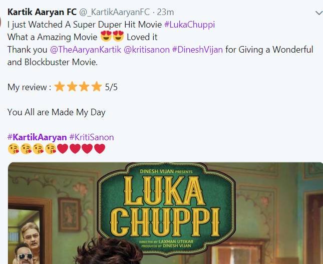Open the Luka Chuppi poster image
Viewport: 323px width, 264px height.
165,213
